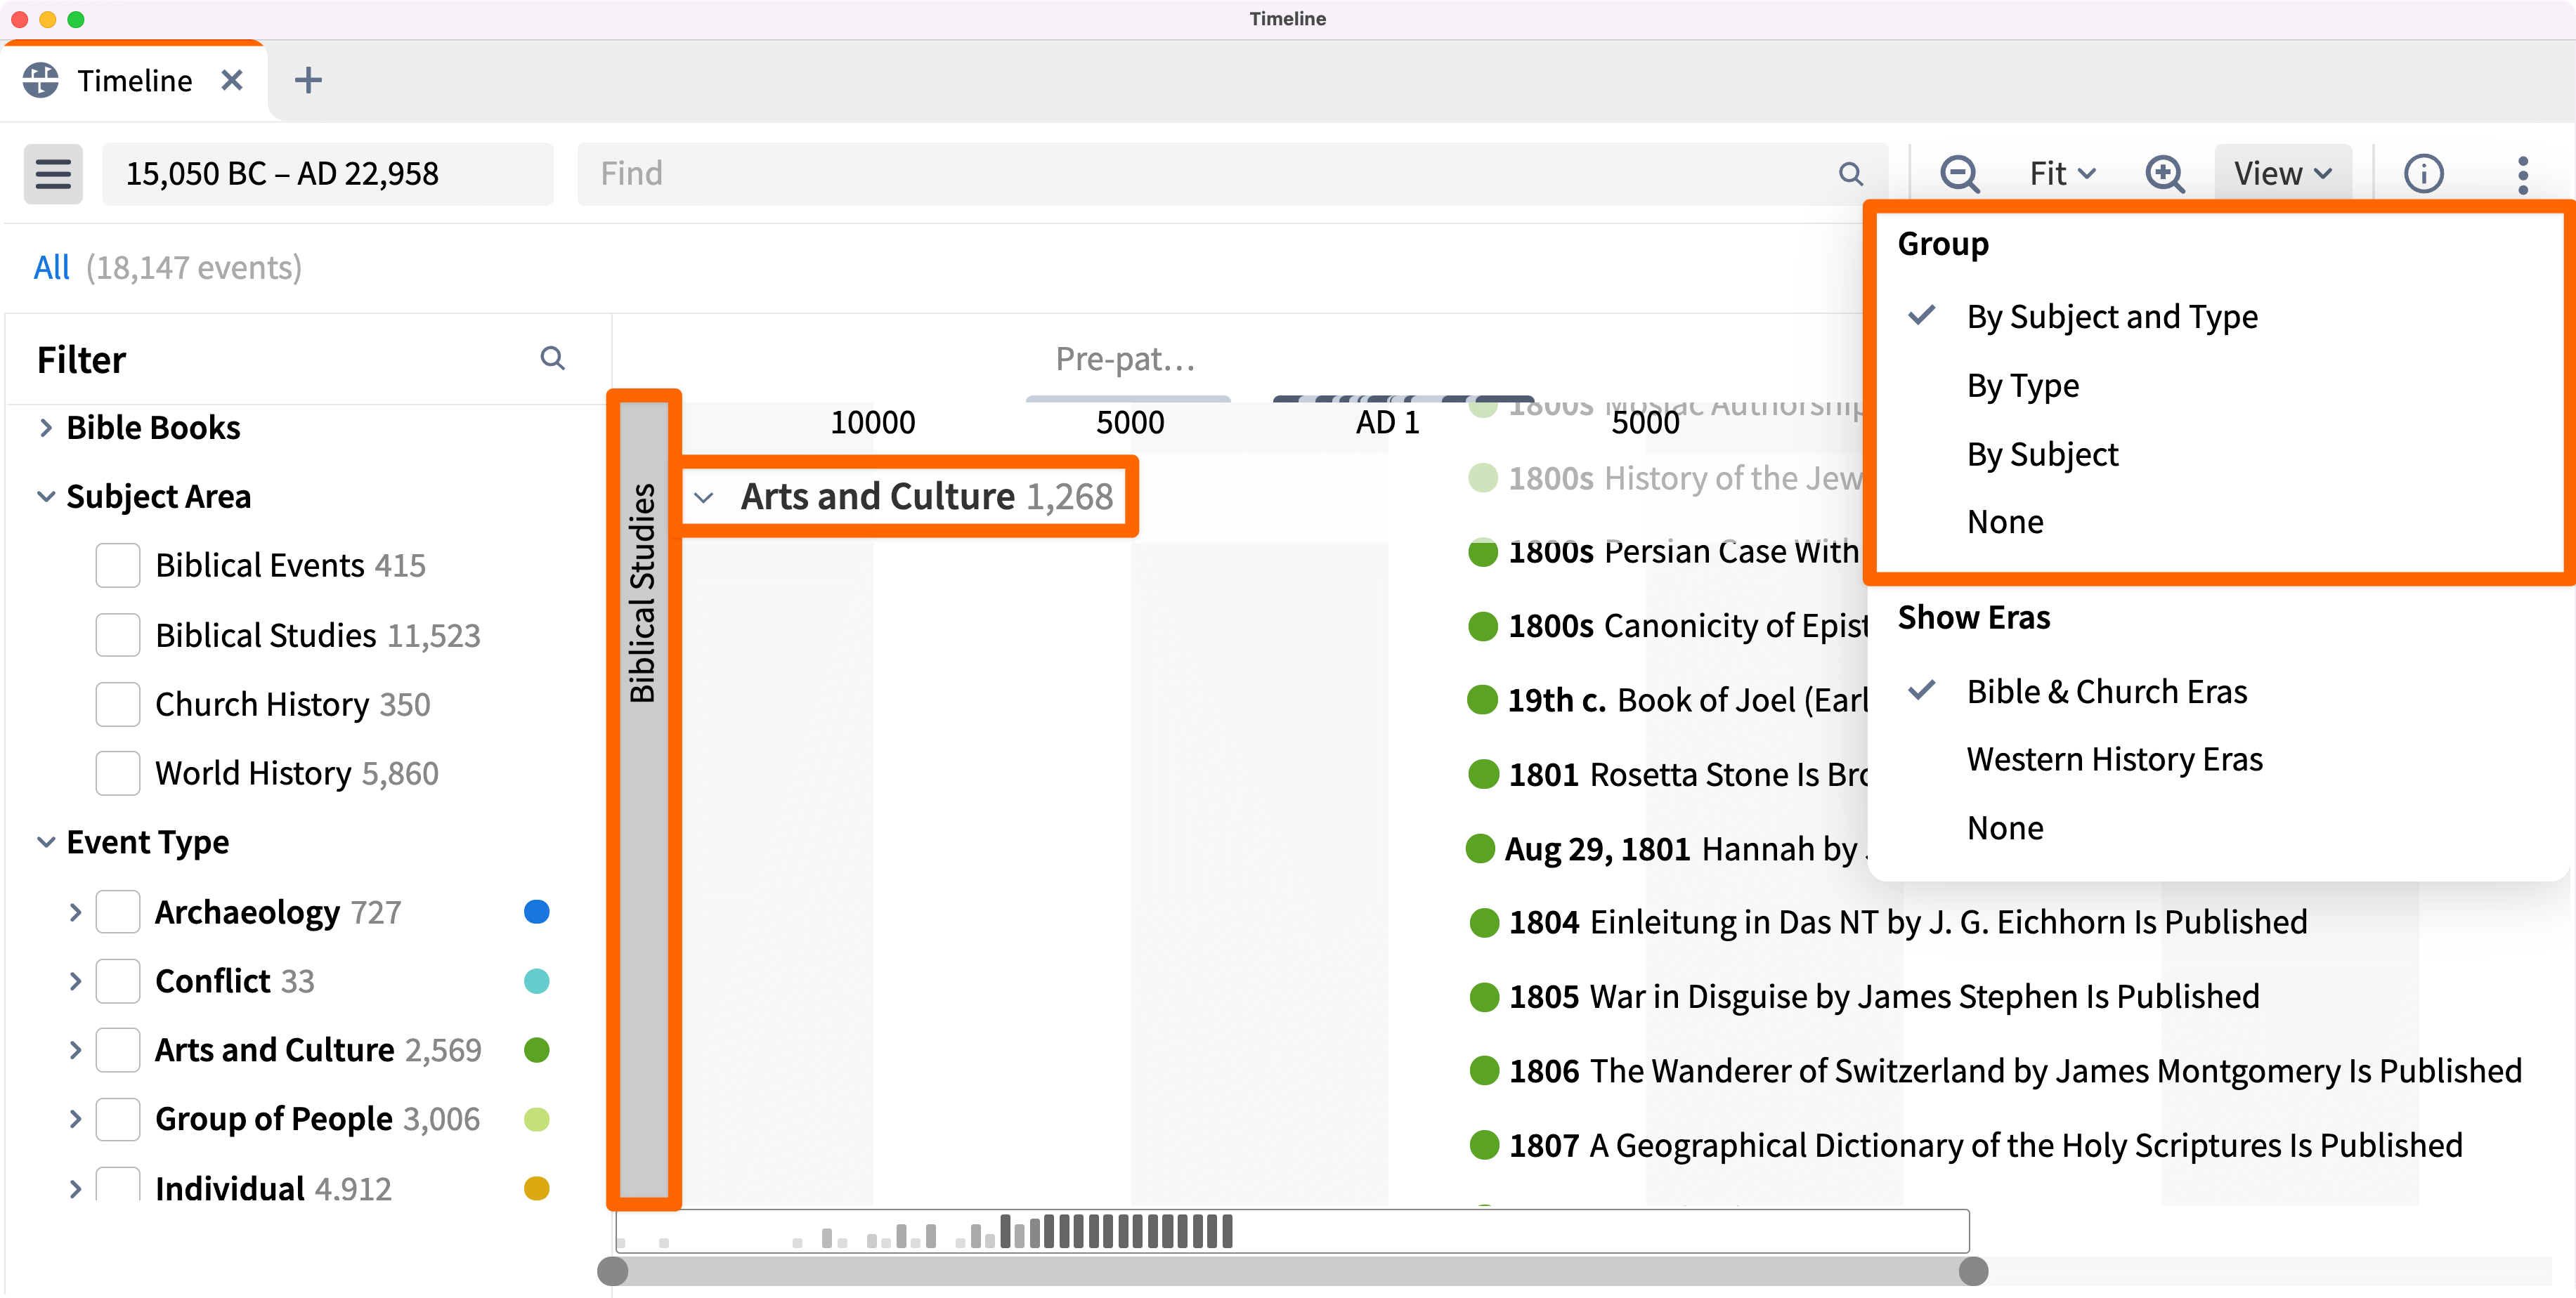The width and height of the screenshot is (2576, 1298).
Task: Check the Church History checkbox
Action: pyautogui.click(x=117, y=704)
